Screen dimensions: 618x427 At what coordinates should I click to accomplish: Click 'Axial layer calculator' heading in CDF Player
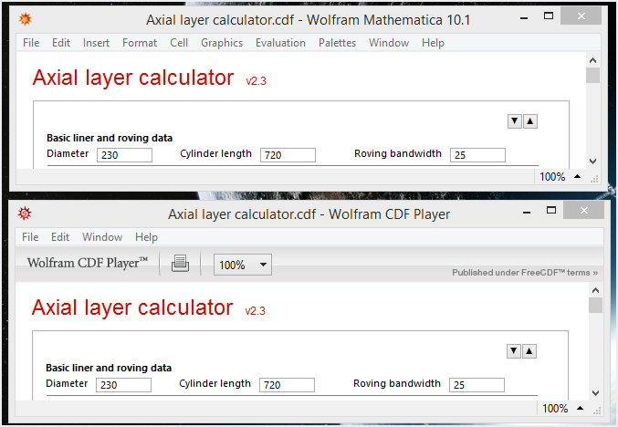pyautogui.click(x=132, y=307)
